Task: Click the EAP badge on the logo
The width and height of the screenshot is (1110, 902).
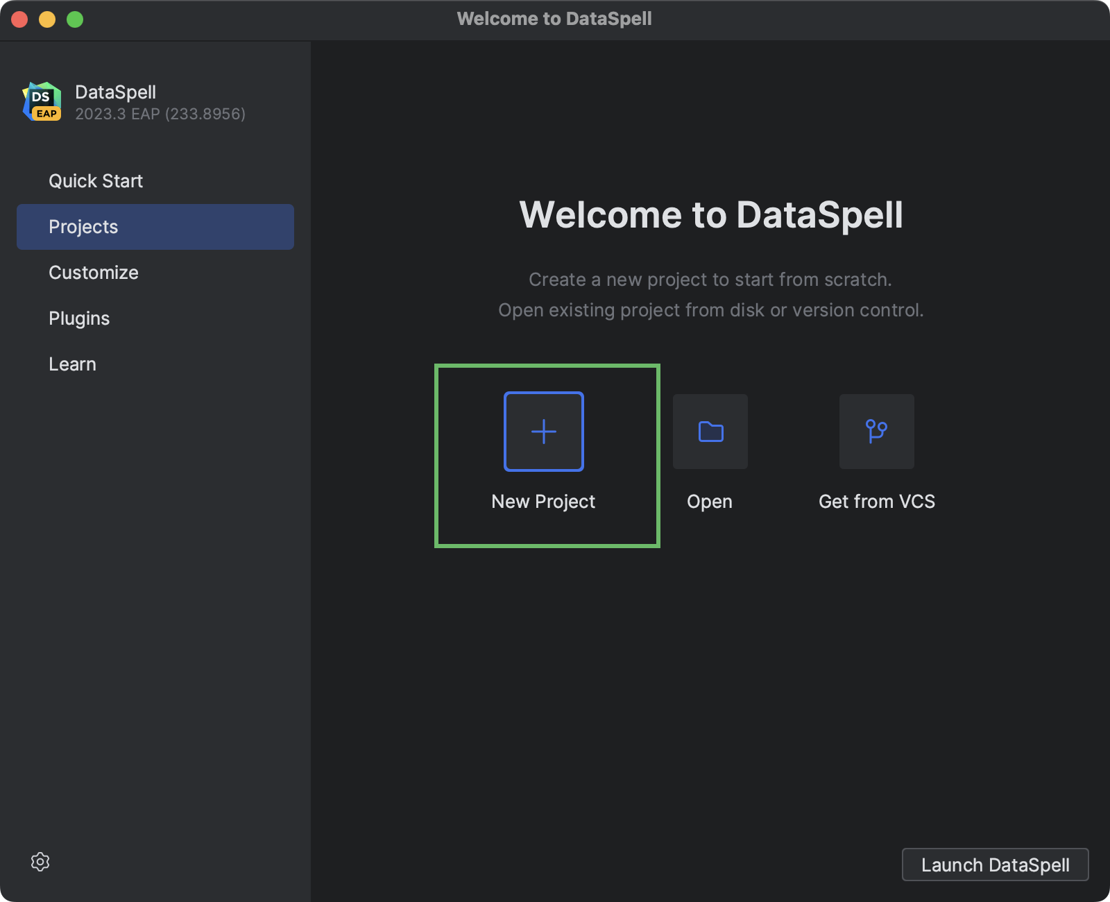Action: pos(47,113)
